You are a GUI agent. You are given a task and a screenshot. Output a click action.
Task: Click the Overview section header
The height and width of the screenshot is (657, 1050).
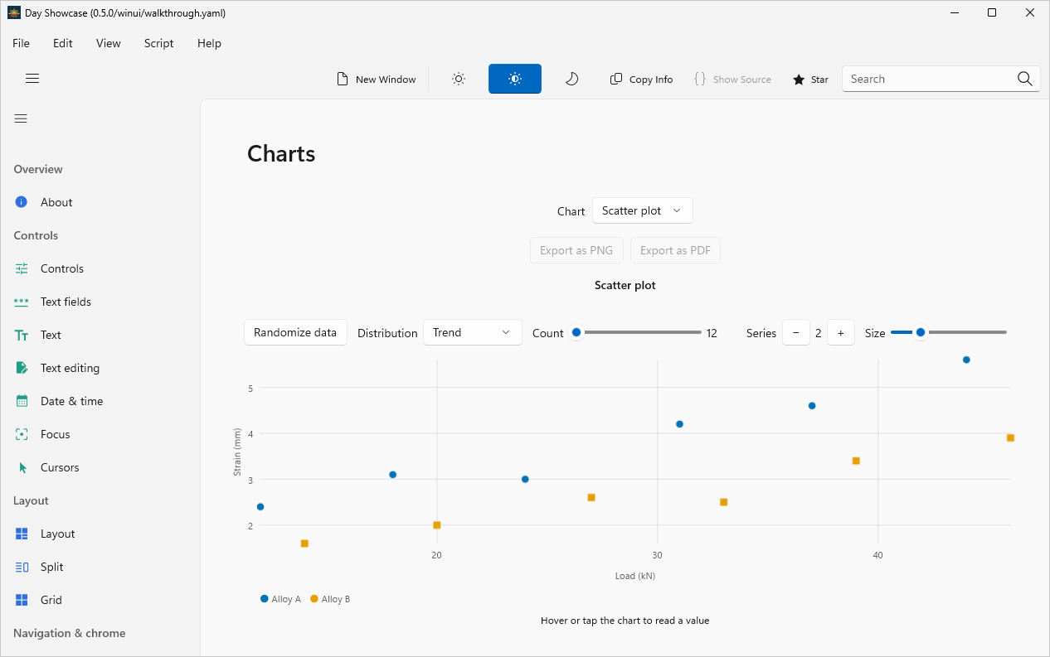point(38,169)
